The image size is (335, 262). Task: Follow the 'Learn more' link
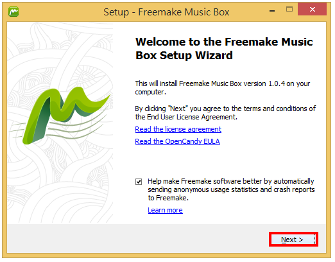165,210
